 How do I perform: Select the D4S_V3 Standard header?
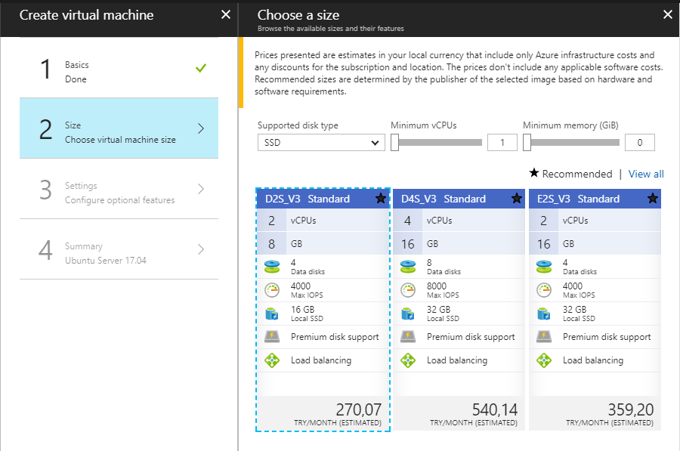click(459, 199)
